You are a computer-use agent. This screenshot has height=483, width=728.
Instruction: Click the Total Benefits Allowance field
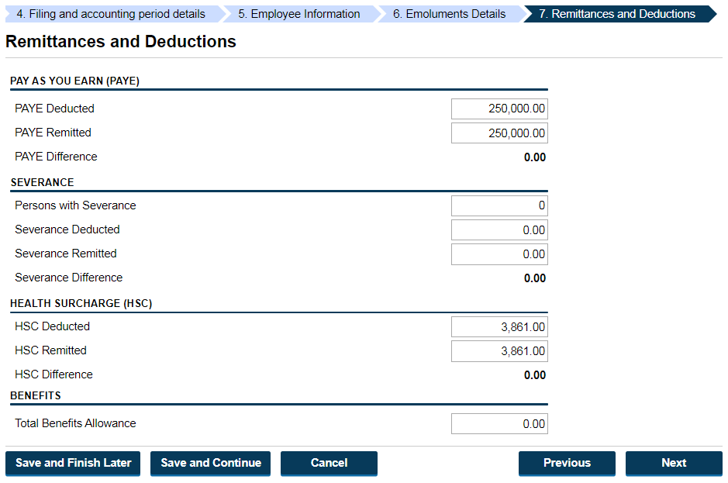(499, 424)
